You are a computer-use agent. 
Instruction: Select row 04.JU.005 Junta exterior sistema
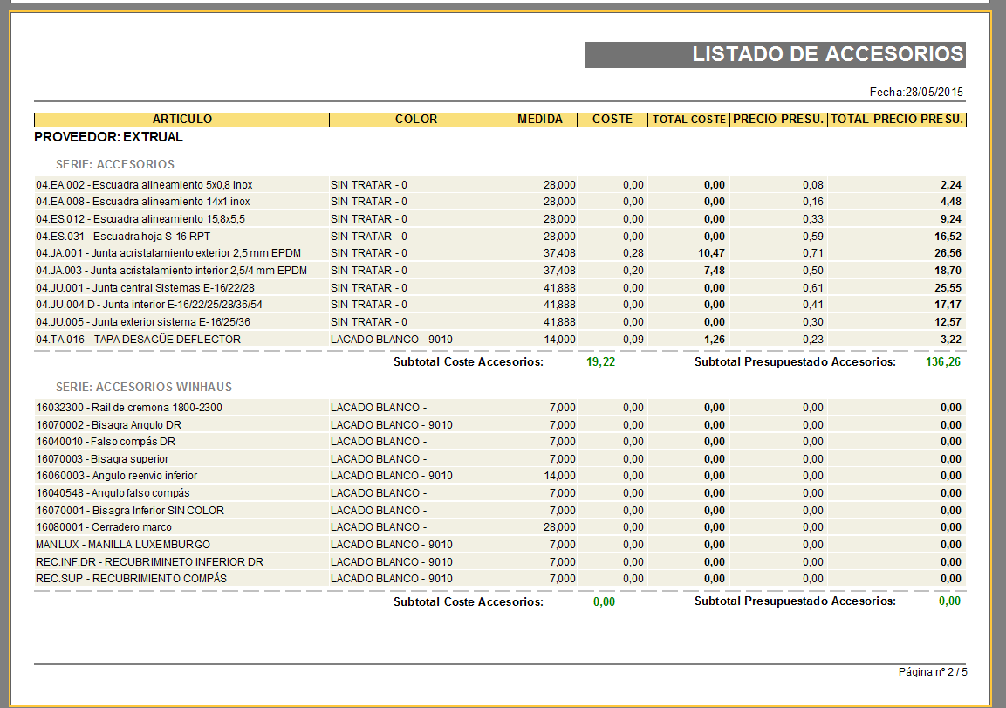(500, 321)
